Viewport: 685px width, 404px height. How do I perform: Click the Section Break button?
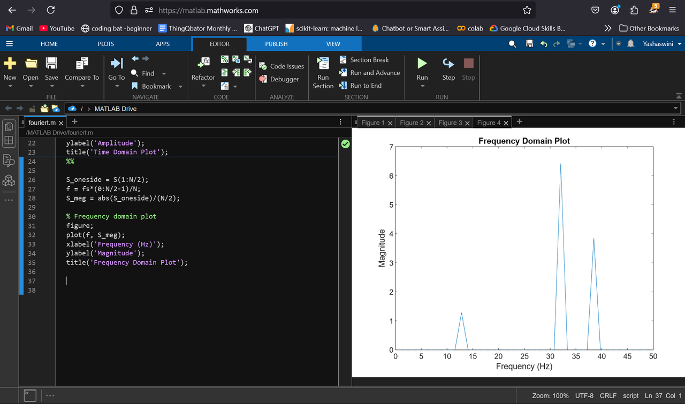[x=364, y=60]
